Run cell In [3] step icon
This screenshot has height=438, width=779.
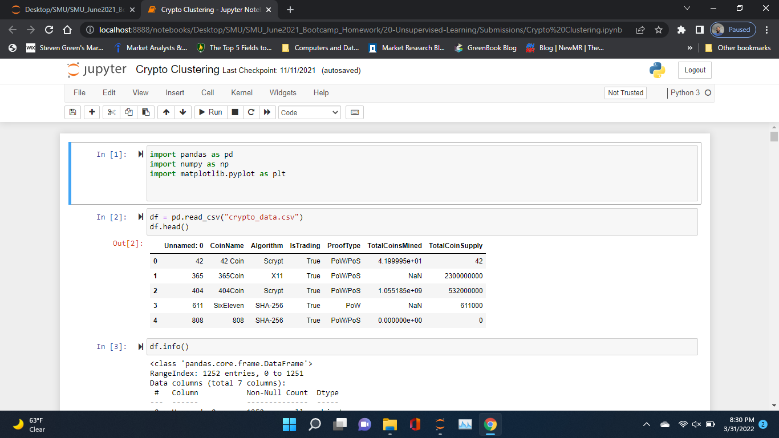coord(141,347)
